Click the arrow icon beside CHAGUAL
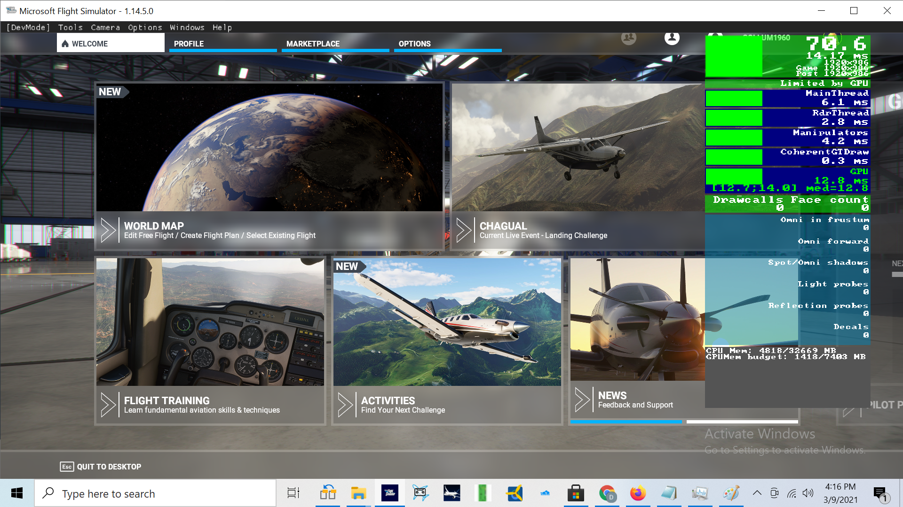This screenshot has width=903, height=507. (464, 230)
